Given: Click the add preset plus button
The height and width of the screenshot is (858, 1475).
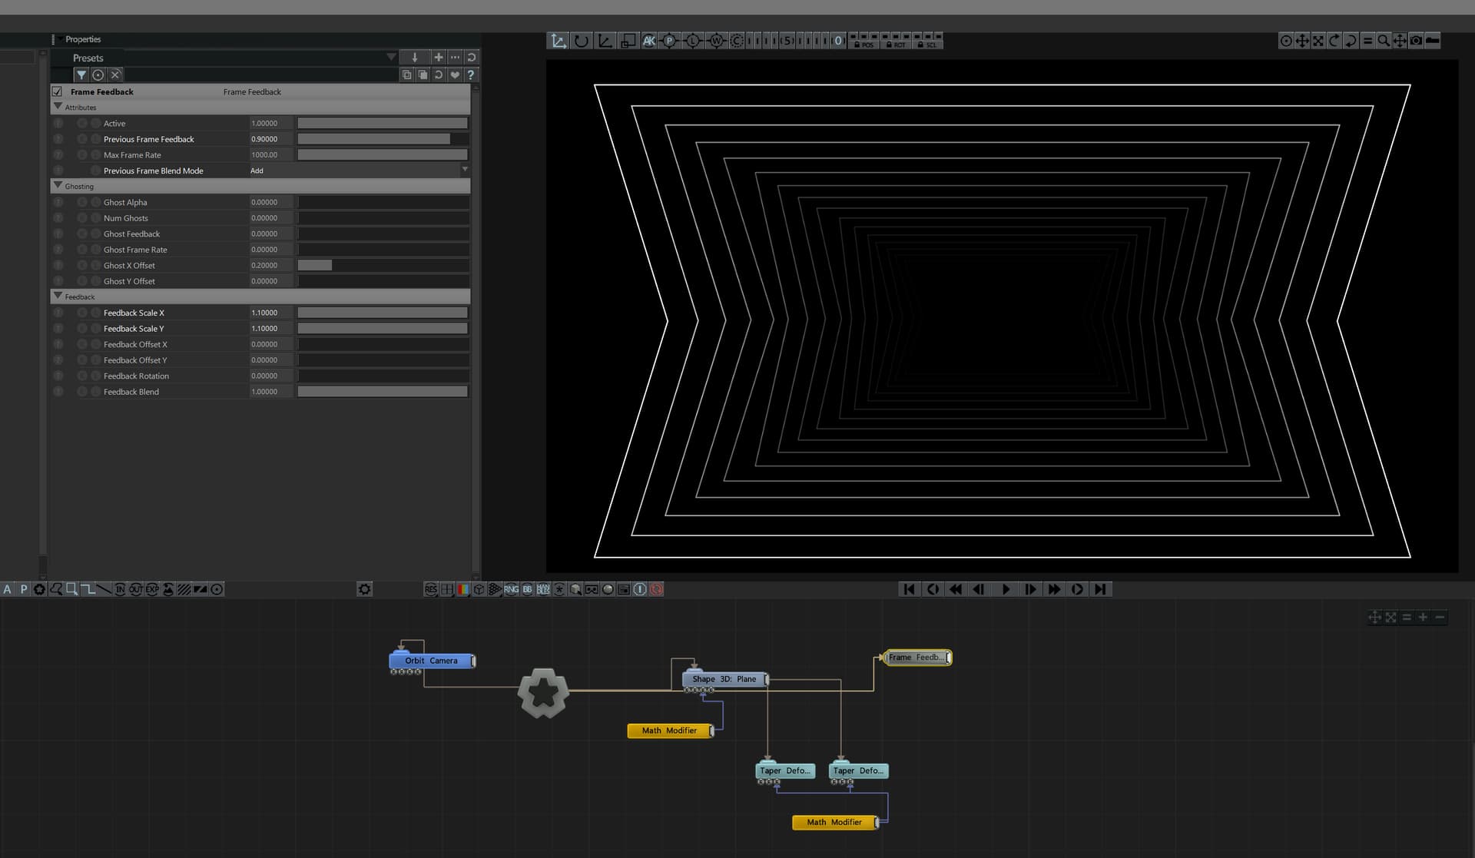Looking at the screenshot, I should [439, 57].
